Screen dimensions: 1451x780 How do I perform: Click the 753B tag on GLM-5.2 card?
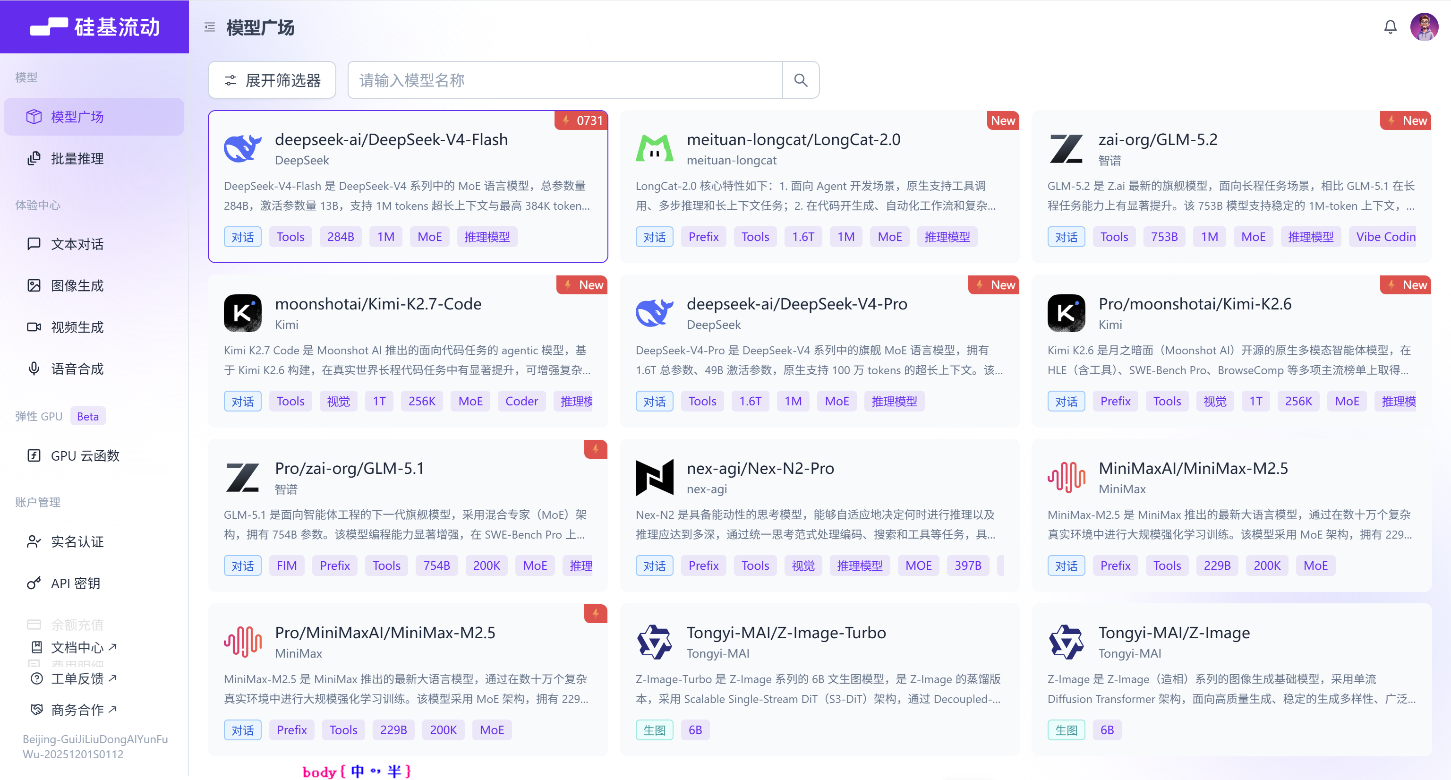[1164, 237]
